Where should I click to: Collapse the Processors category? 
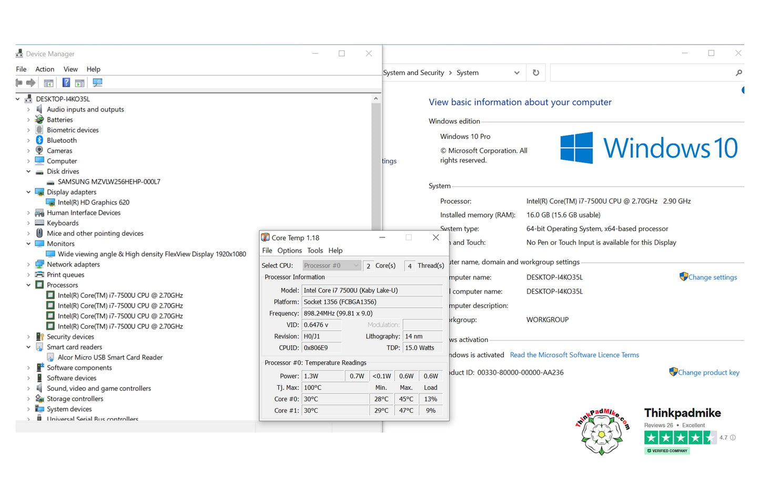coord(28,285)
